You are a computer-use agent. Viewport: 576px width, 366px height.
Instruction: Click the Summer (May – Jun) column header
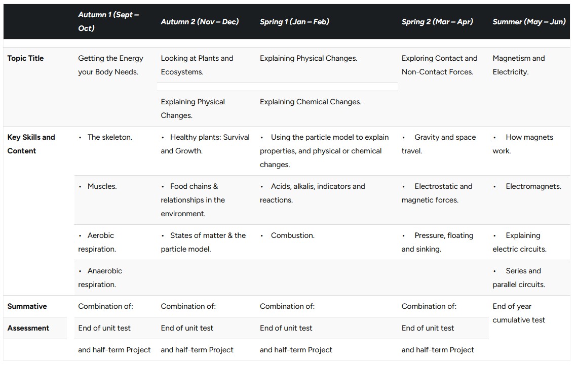pos(529,22)
